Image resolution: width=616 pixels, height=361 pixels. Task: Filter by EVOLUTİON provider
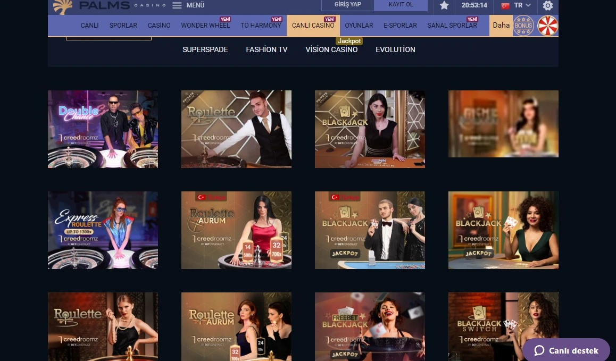[x=395, y=50]
